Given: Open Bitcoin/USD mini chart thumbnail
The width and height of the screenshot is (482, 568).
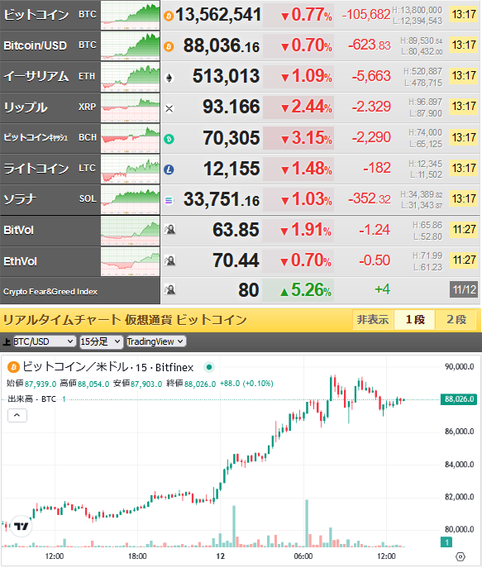Looking at the screenshot, I should (130, 46).
